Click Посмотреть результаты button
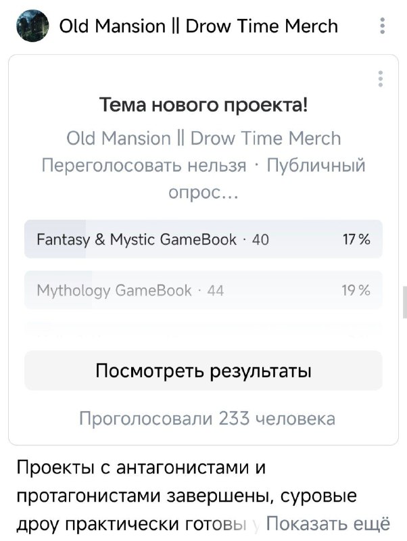This screenshot has height=541, width=407. click(203, 371)
